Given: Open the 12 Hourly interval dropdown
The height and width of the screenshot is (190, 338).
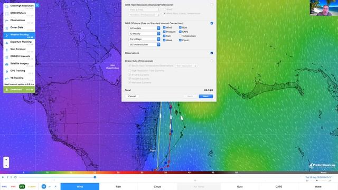Looking at the screenshot, I should [x=144, y=34].
